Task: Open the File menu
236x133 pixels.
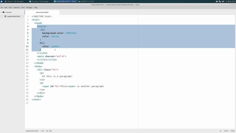Action: tap(2, 7)
